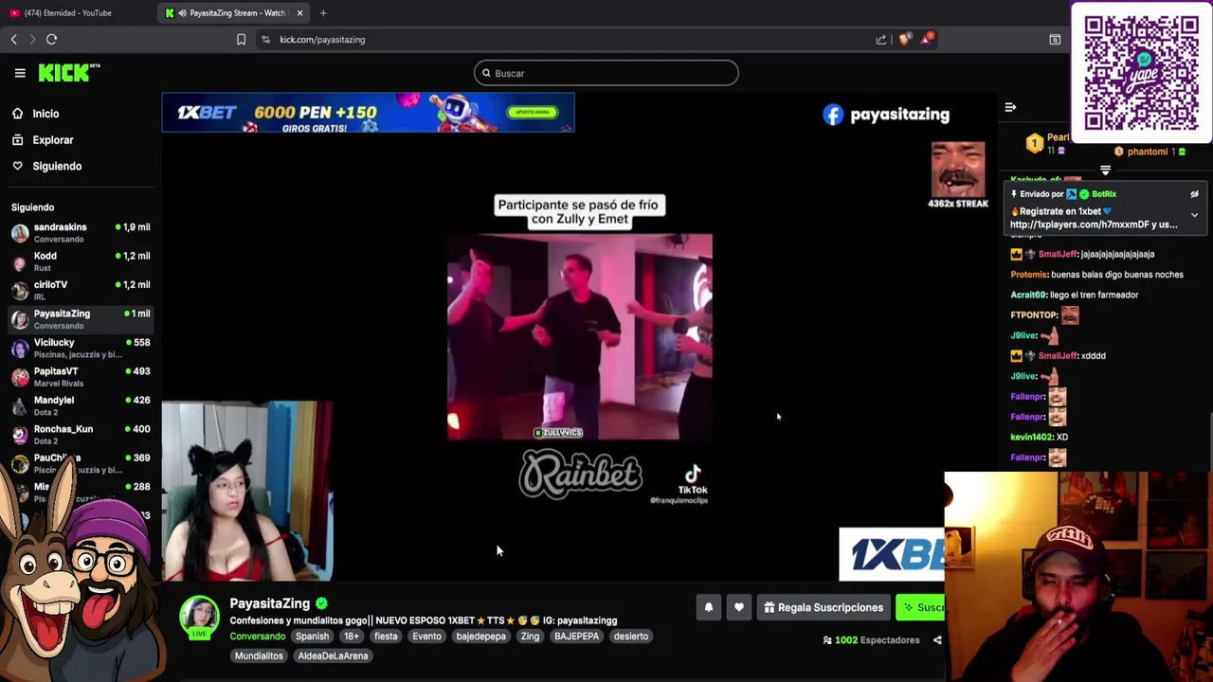Click the Kick logo

click(x=69, y=73)
